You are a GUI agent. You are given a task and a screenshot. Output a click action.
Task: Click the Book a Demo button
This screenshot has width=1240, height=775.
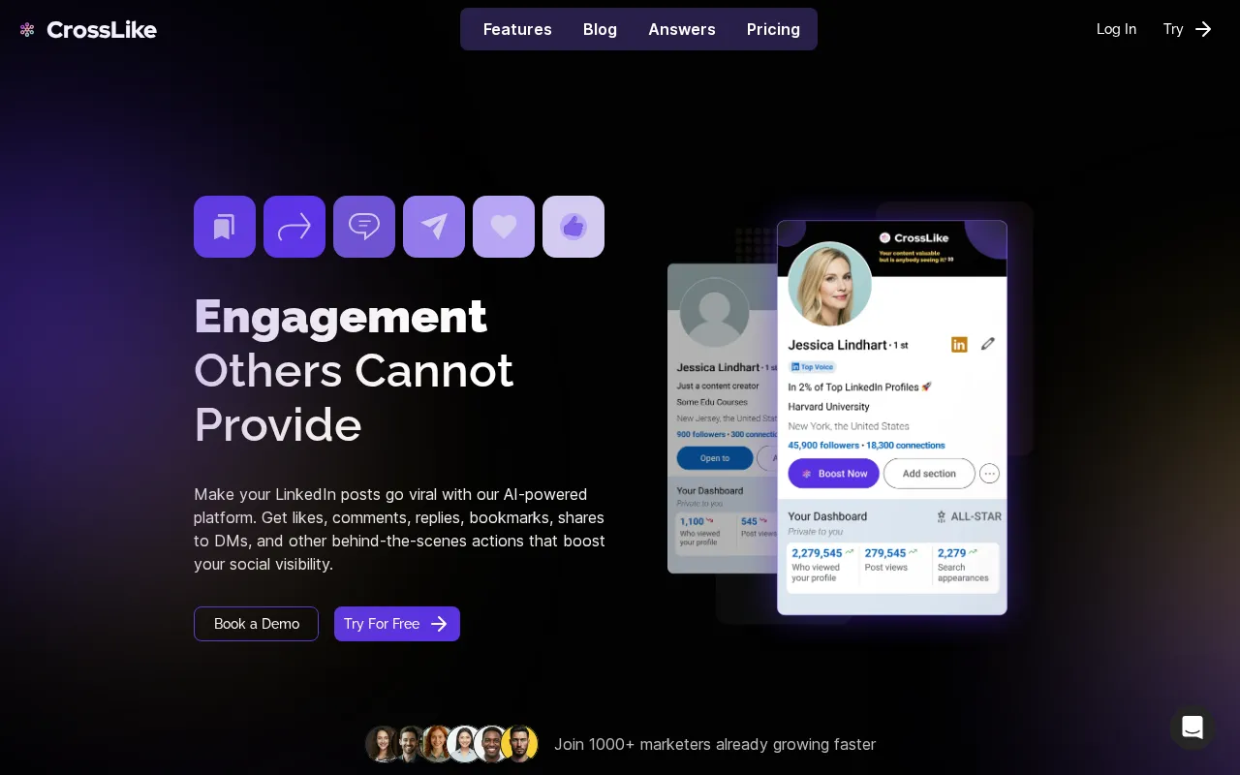click(256, 624)
